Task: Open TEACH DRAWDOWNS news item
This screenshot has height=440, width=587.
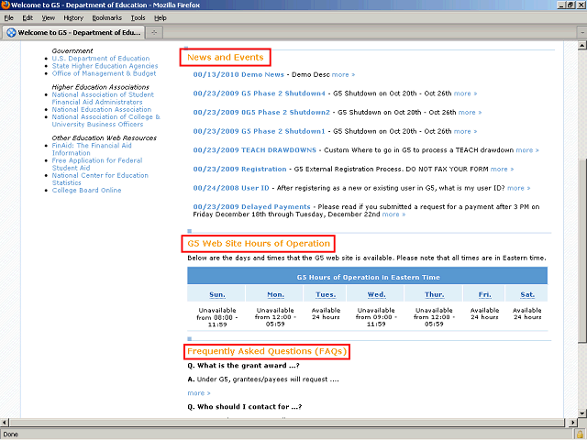Action: tap(255, 150)
